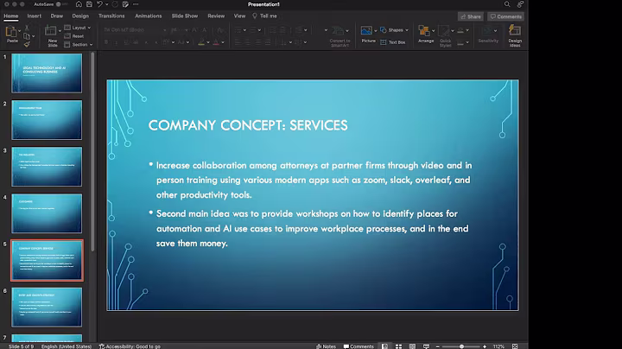This screenshot has width=622, height=349.
Task: Click the Undo arrow icon
Action: click(x=99, y=4)
